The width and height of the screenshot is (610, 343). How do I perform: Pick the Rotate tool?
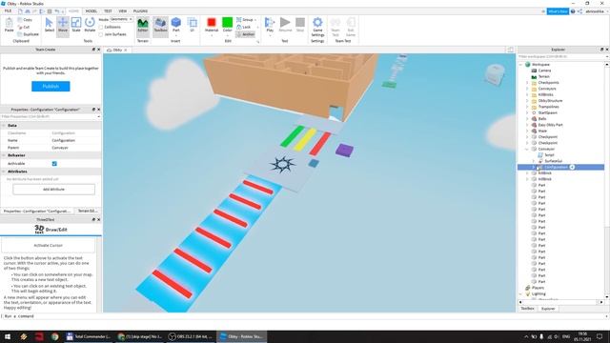(x=90, y=26)
